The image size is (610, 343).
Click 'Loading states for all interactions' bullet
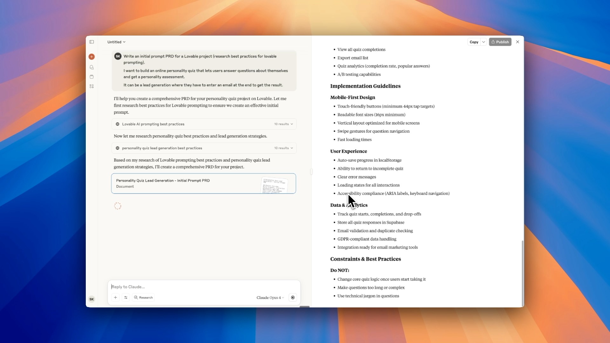click(369, 185)
